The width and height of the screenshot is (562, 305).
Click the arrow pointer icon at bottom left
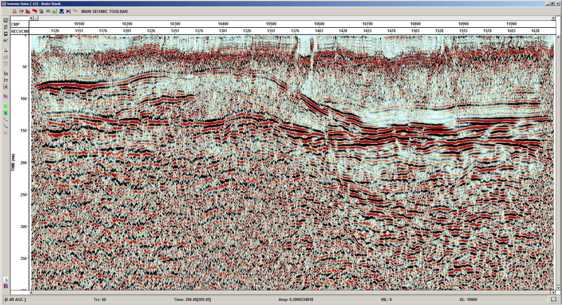pos(6,279)
